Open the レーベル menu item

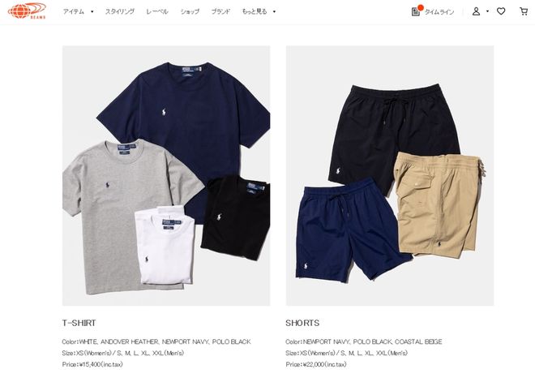tap(157, 11)
